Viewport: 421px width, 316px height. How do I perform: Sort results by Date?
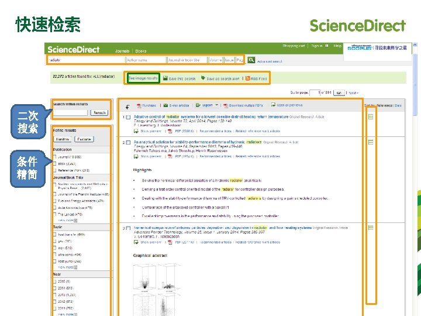pyautogui.click(x=398, y=105)
